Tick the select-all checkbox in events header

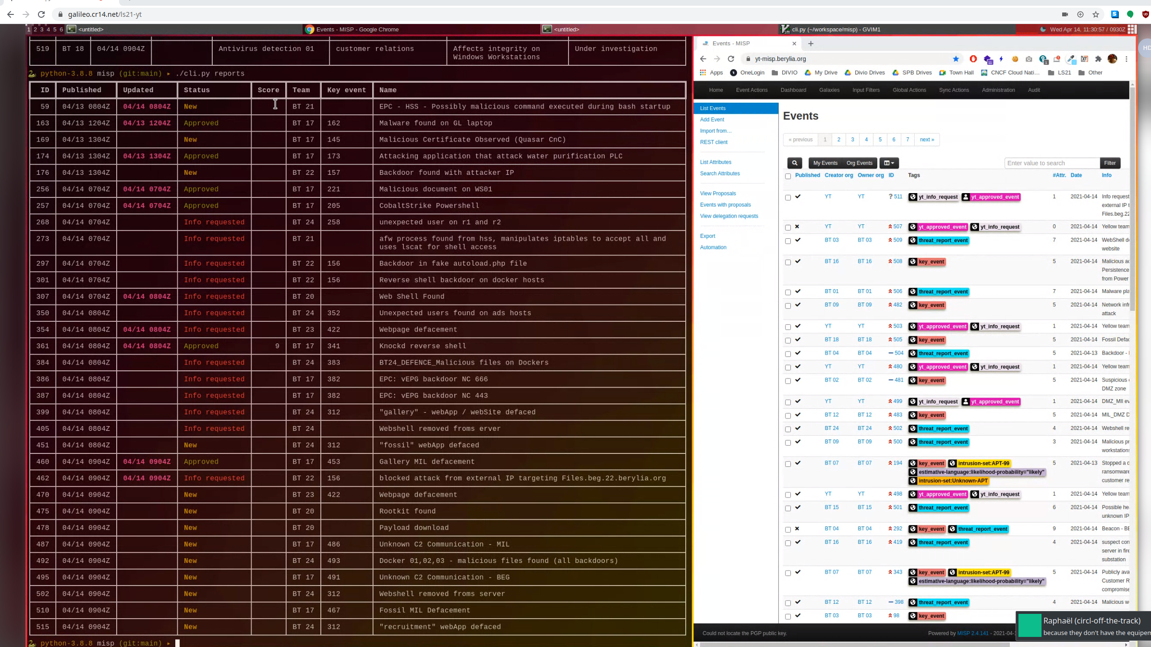coord(788,176)
